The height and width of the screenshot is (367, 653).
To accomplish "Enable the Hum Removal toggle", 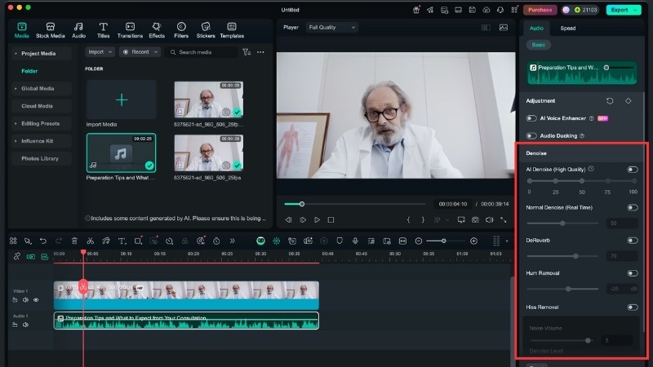I will [x=632, y=273].
